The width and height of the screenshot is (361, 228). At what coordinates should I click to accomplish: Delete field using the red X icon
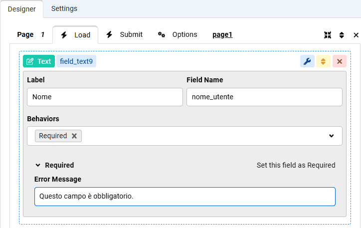(339, 61)
